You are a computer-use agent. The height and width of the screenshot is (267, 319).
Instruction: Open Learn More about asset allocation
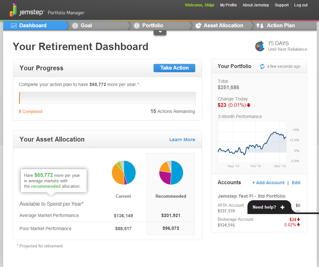(x=182, y=140)
